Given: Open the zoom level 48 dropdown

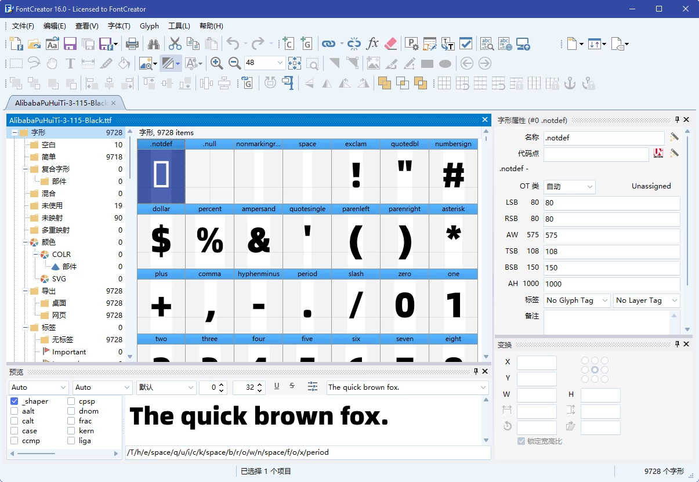Looking at the screenshot, I should click(x=280, y=63).
